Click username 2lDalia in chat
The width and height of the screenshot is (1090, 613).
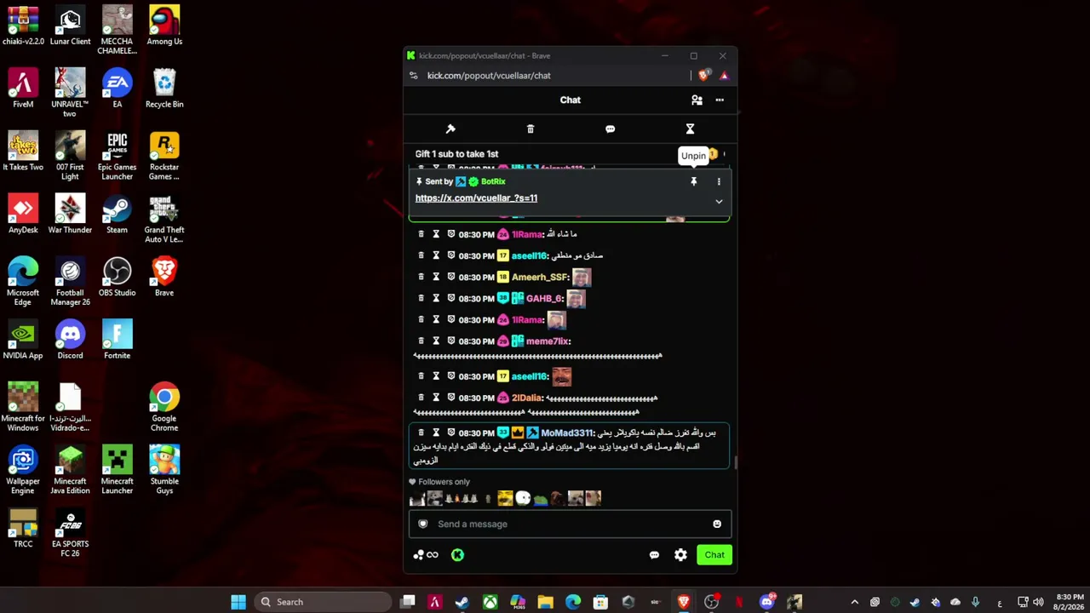527,398
